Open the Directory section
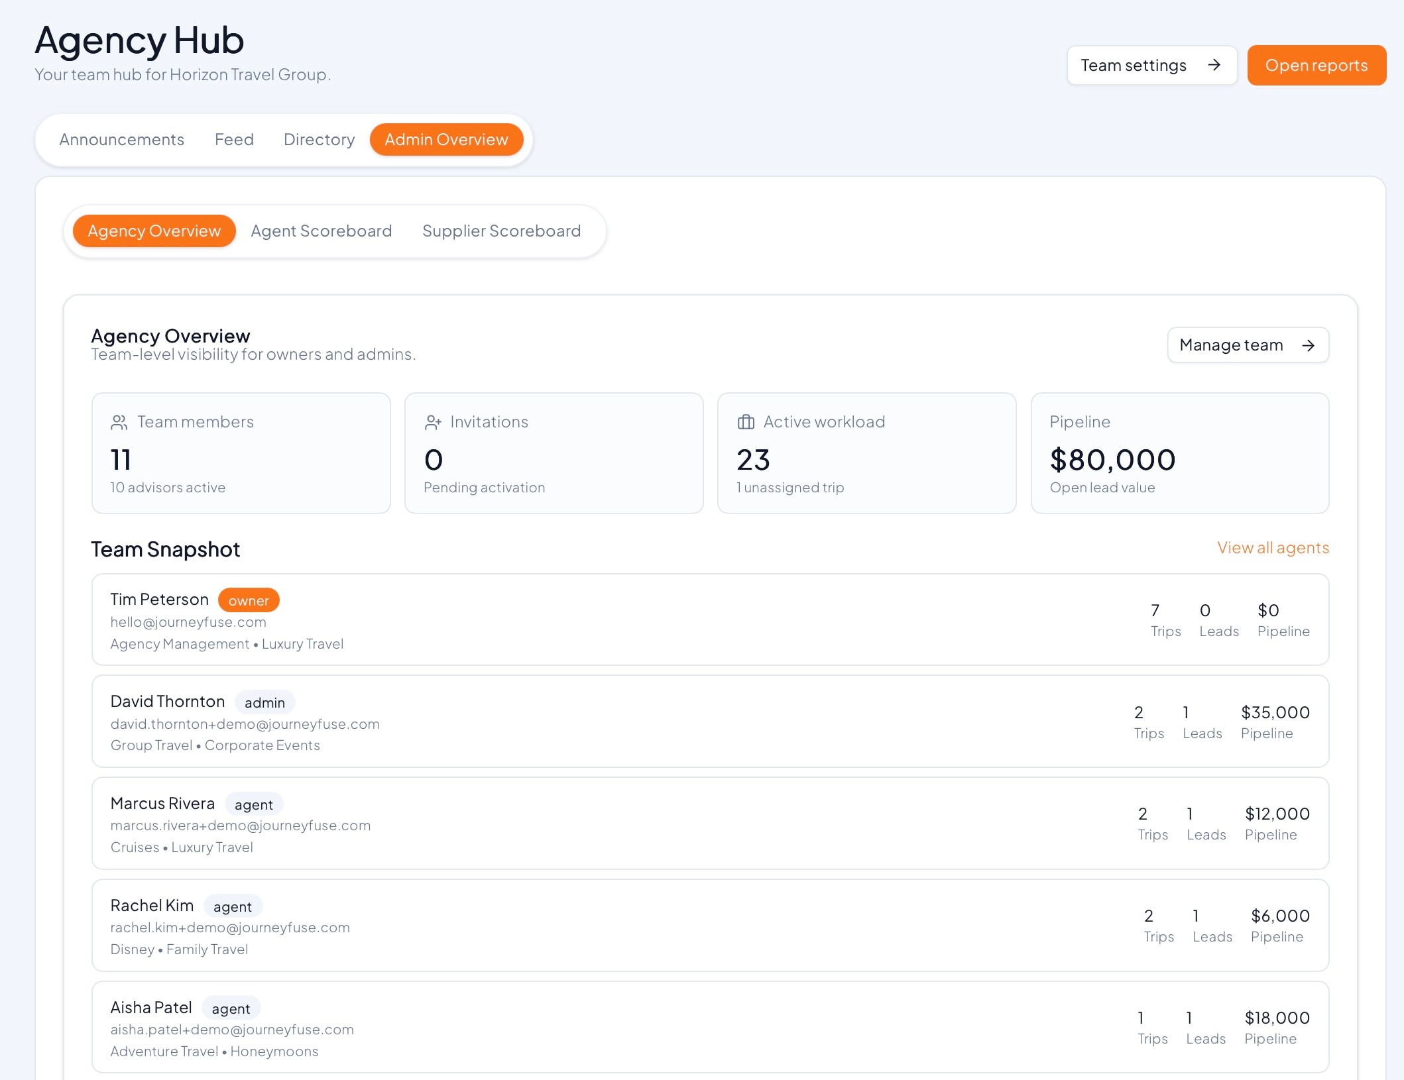1404x1080 pixels. pos(319,139)
